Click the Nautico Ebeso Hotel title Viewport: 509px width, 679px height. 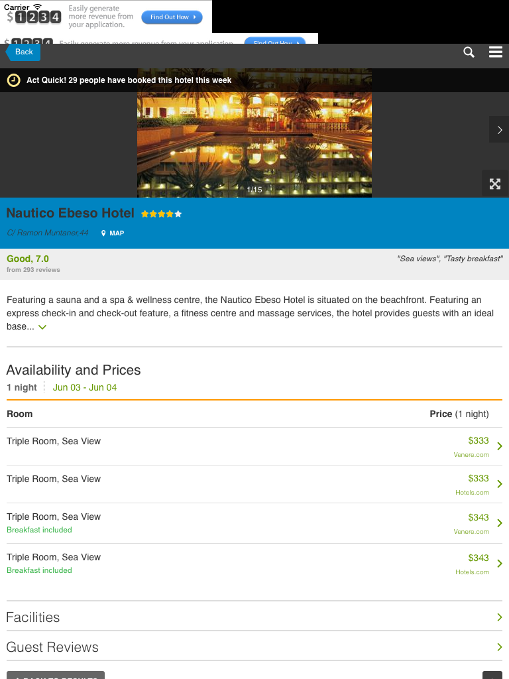[70, 213]
